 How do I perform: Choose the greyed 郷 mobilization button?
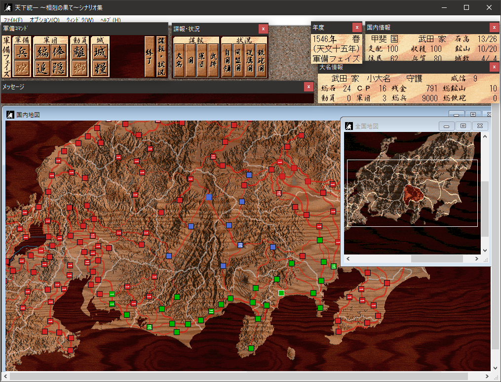point(79,68)
